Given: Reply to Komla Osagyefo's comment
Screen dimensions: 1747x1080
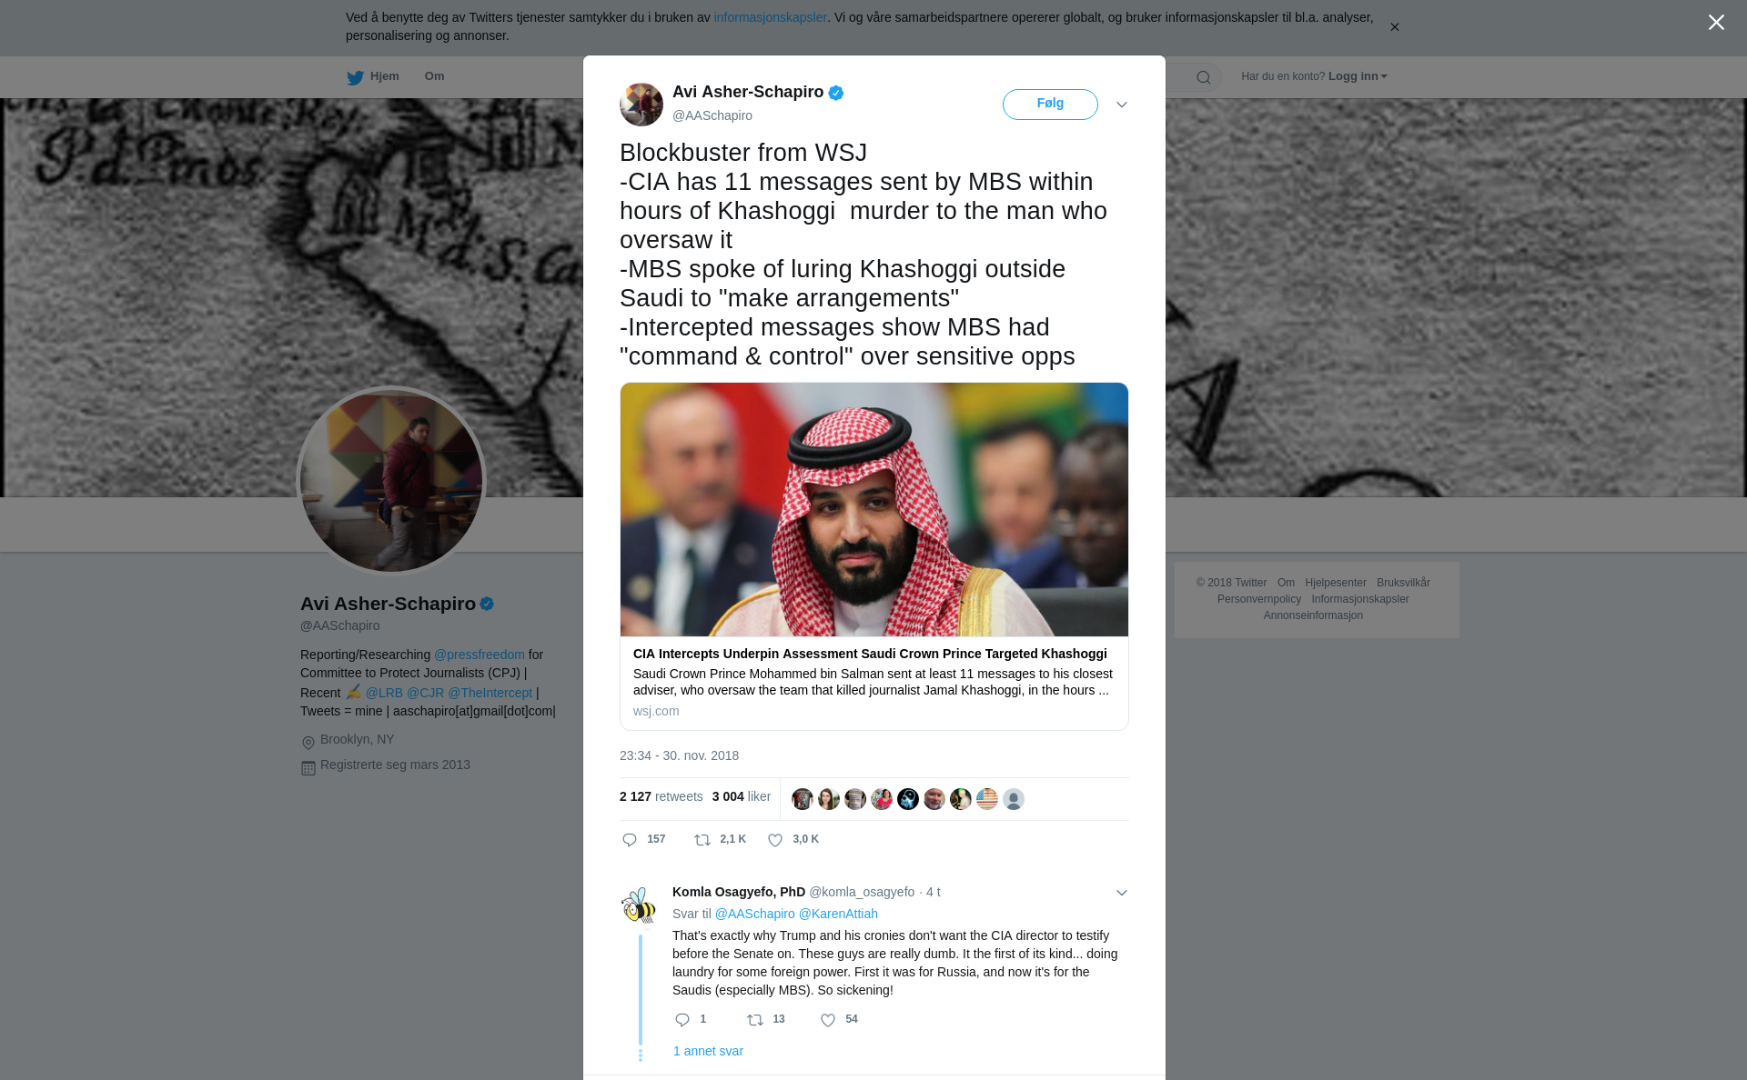Looking at the screenshot, I should pyautogui.click(x=682, y=1020).
